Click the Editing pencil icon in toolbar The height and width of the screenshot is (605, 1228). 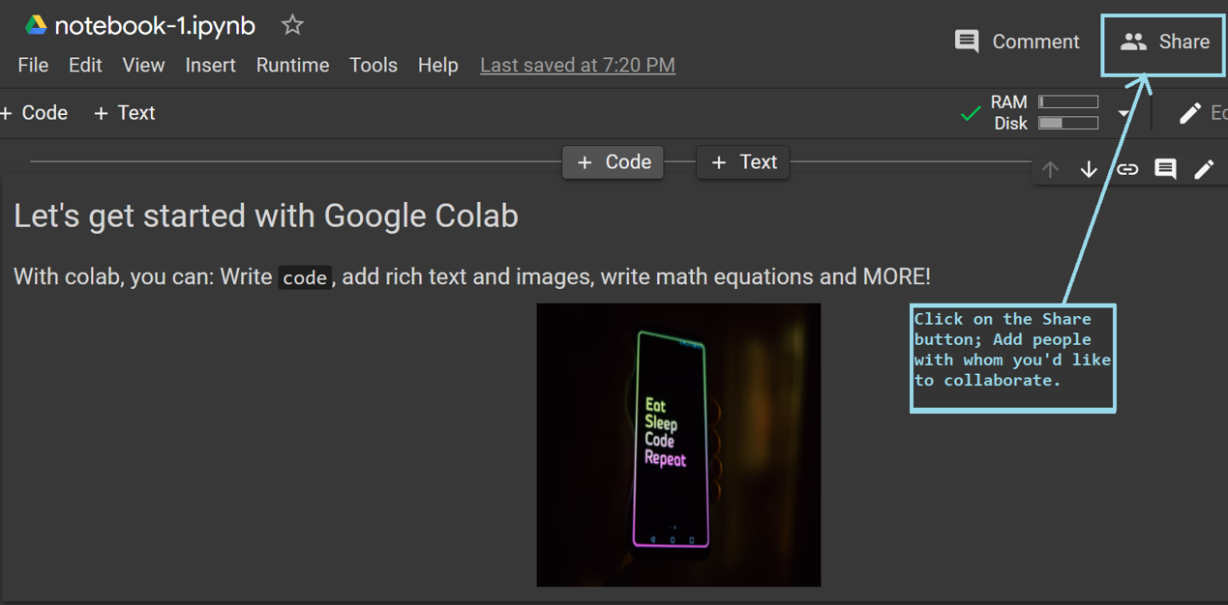pyautogui.click(x=1190, y=113)
